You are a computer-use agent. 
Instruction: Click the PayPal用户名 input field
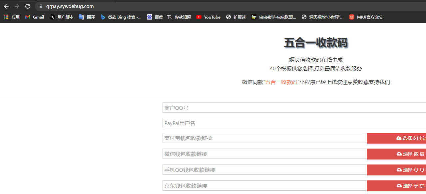click(233, 123)
